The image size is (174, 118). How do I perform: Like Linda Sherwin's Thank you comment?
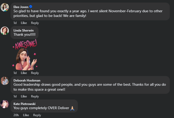[24, 73]
